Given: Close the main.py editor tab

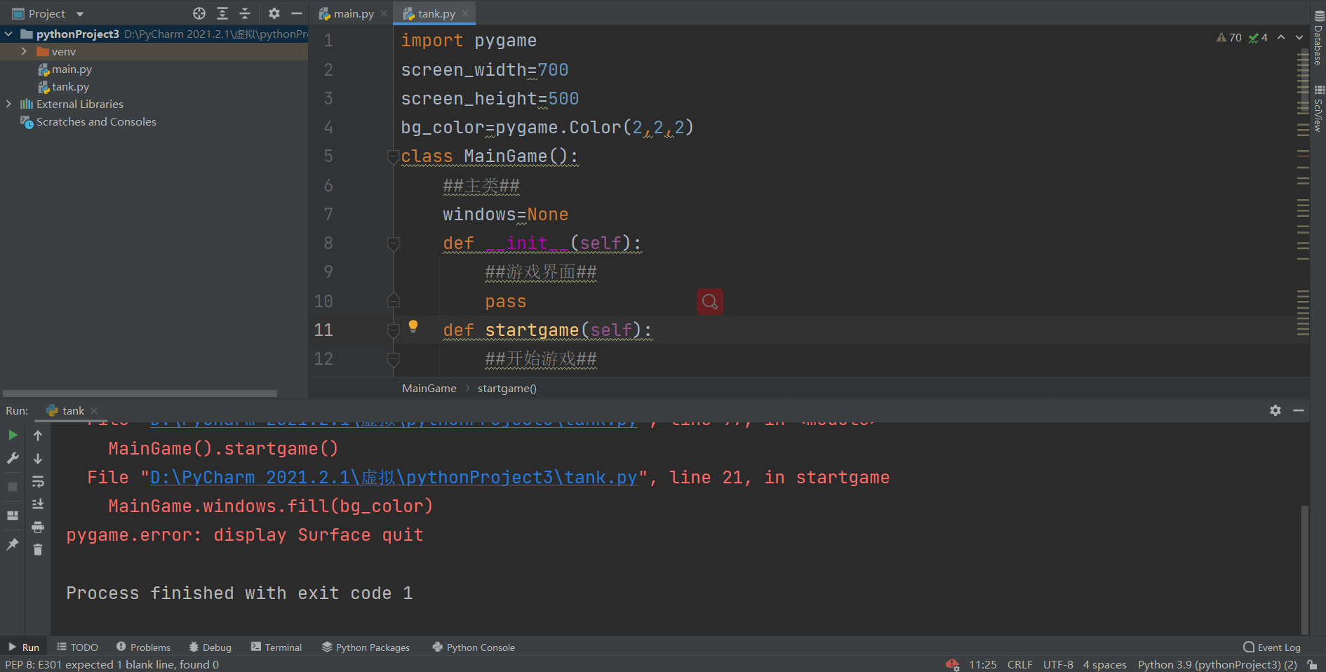Looking at the screenshot, I should 384,13.
